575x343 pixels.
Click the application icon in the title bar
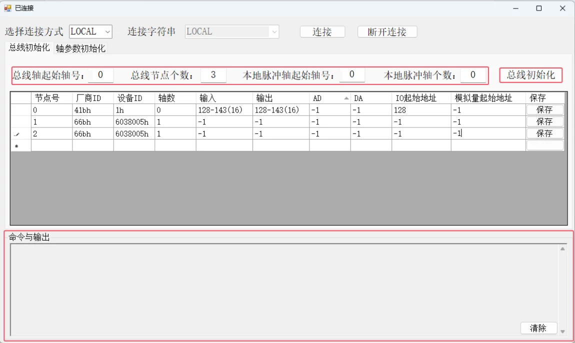(7, 8)
